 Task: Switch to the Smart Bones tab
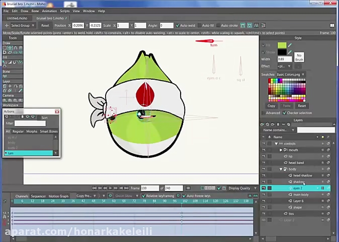pyautogui.click(x=49, y=131)
